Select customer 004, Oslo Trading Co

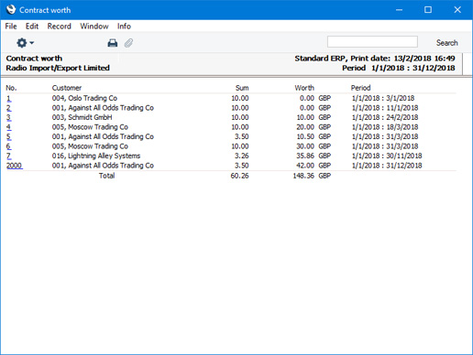point(84,98)
